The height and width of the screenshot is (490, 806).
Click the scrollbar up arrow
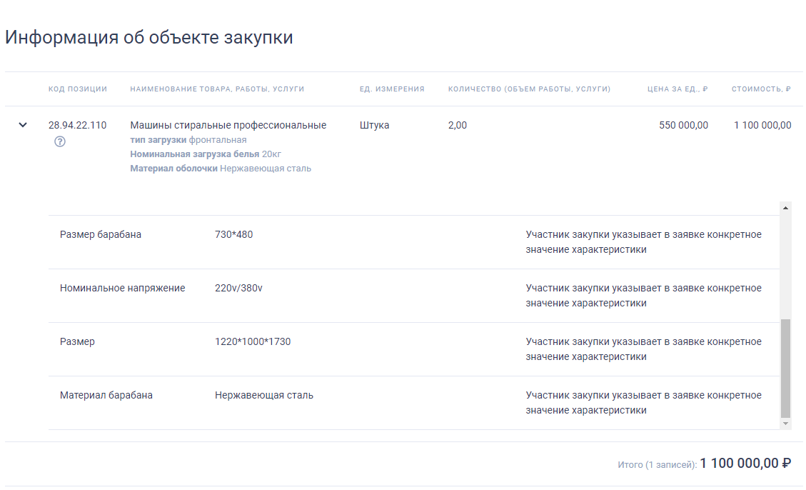coord(785,208)
